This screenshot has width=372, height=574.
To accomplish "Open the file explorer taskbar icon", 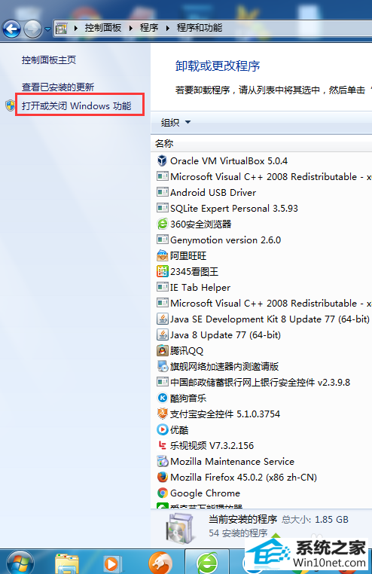I will (67, 563).
